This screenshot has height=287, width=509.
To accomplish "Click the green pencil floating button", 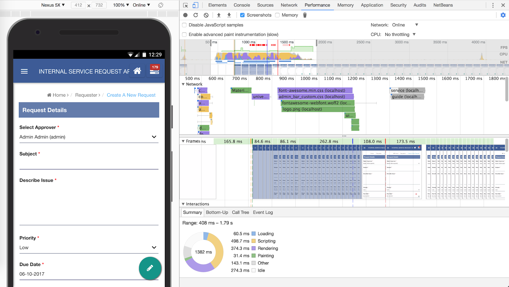I will pos(150,268).
